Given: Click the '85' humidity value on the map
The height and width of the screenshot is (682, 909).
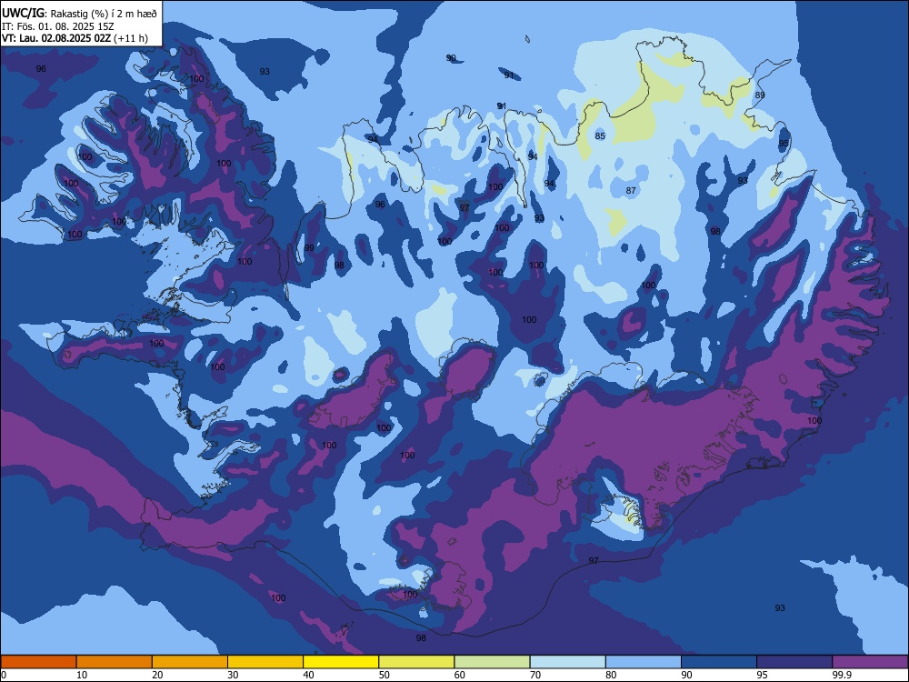Looking at the screenshot, I should coord(600,136).
